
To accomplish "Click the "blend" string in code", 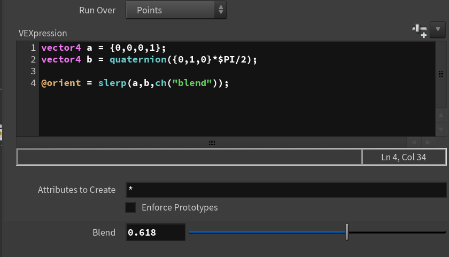I will pos(192,83).
